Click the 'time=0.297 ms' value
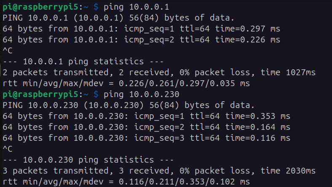Viewport: 332px width, 187px height. [248, 29]
